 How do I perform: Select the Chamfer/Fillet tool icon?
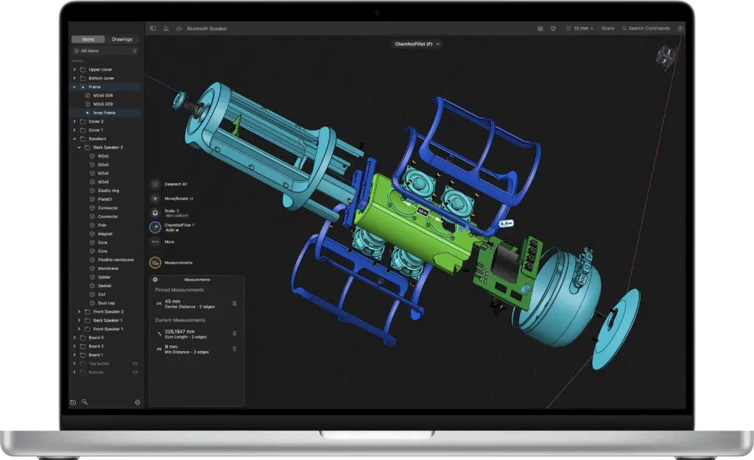click(x=155, y=227)
